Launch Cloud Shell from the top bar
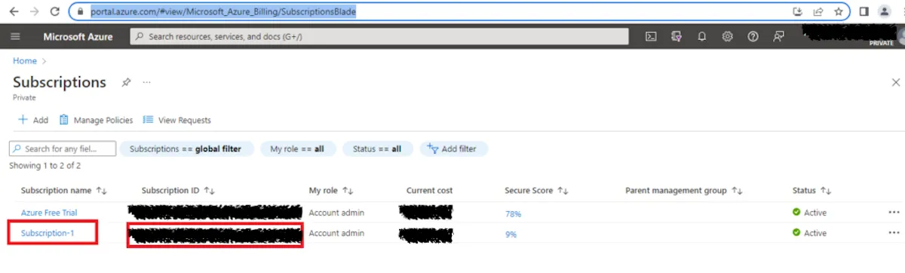The image size is (905, 273). [652, 36]
